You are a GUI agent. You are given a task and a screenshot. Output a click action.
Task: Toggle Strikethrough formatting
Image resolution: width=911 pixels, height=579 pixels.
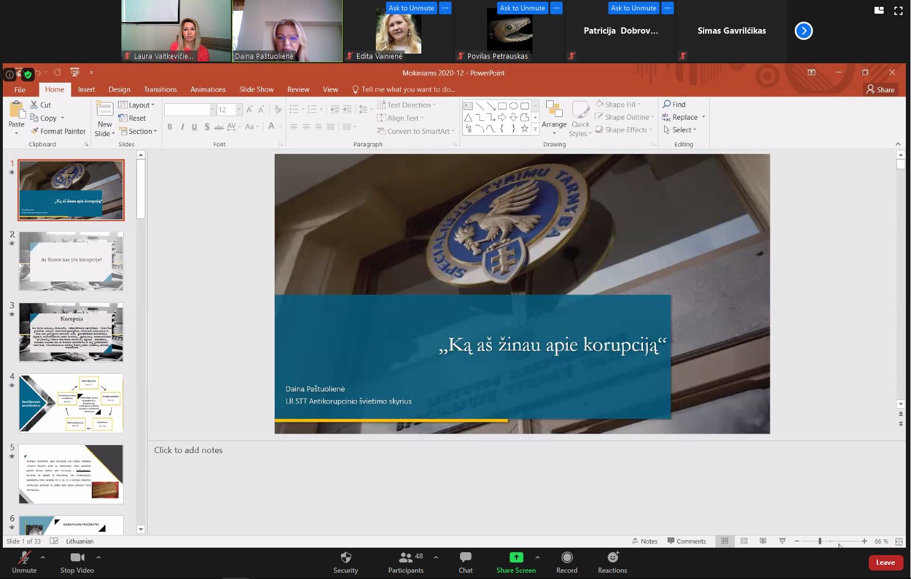point(218,127)
